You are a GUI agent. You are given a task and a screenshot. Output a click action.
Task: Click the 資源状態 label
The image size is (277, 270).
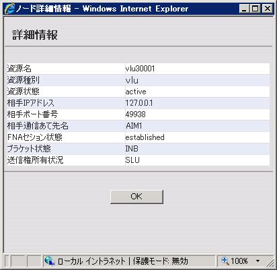(x=24, y=92)
